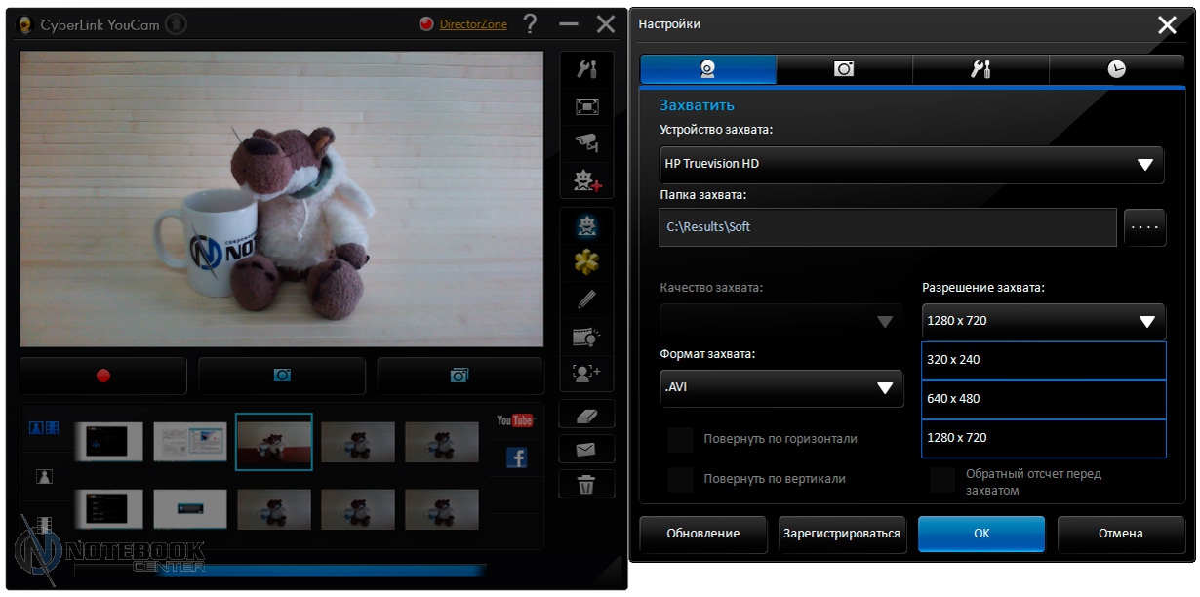Select 640 x 480 resolution option

tap(1043, 399)
